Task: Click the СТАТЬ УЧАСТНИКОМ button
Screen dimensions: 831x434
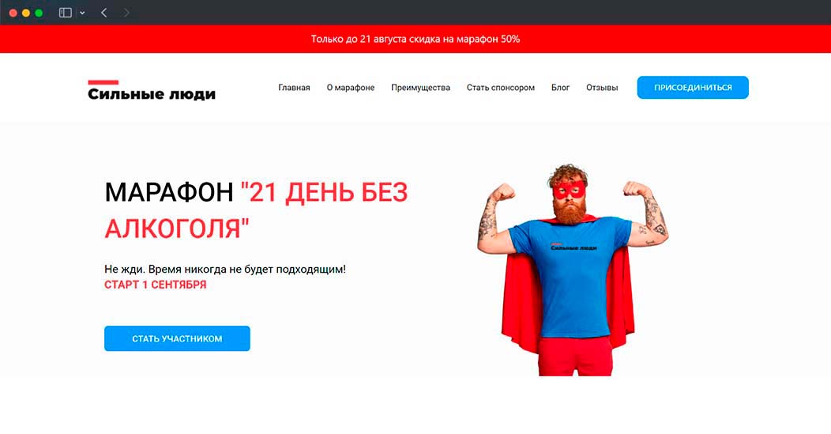Action: pos(177,338)
